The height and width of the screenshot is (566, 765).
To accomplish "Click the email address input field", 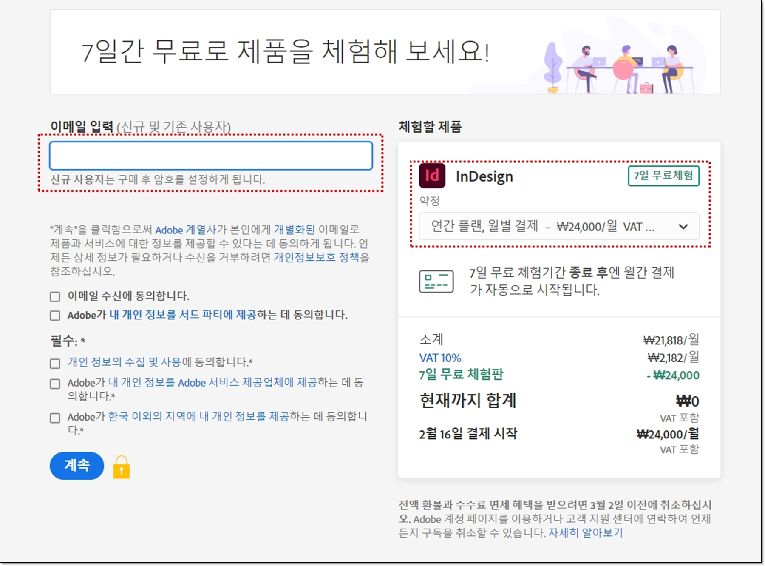I will [x=211, y=156].
